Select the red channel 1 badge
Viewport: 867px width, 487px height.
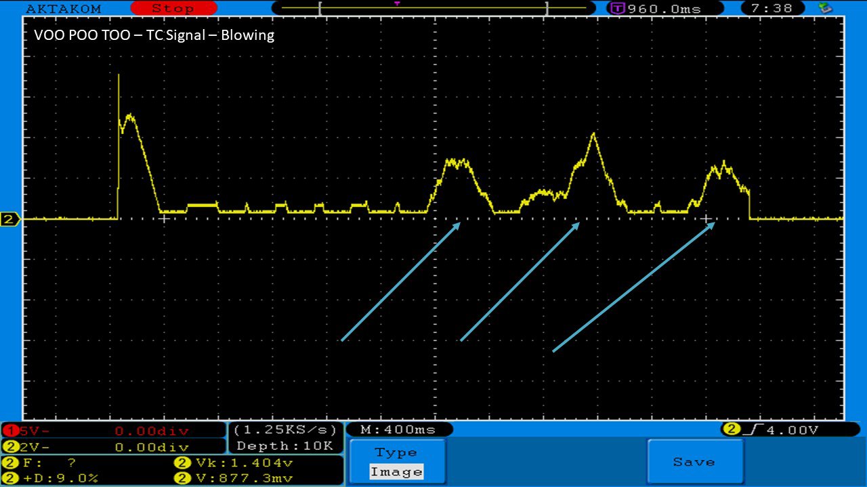tap(10, 431)
